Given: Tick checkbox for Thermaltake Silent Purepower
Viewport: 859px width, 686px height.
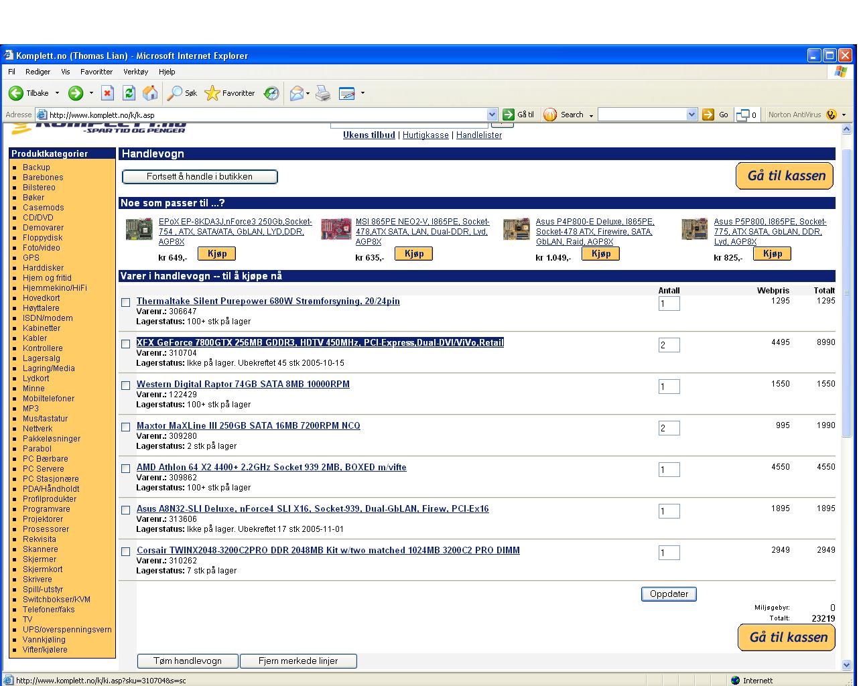Looking at the screenshot, I should click(125, 303).
